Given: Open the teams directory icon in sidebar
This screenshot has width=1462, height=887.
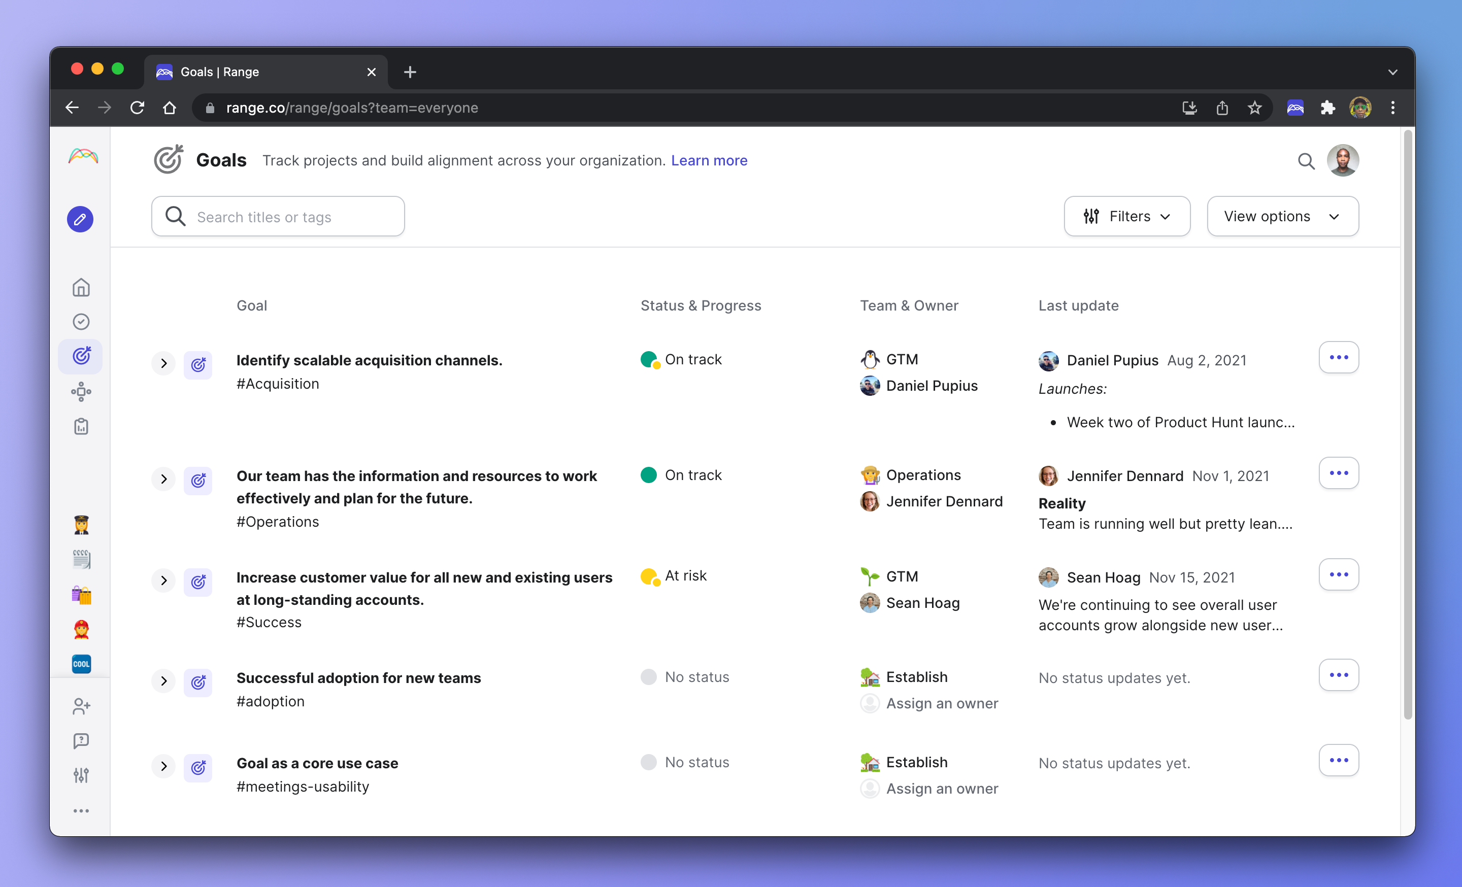Looking at the screenshot, I should coord(81,392).
